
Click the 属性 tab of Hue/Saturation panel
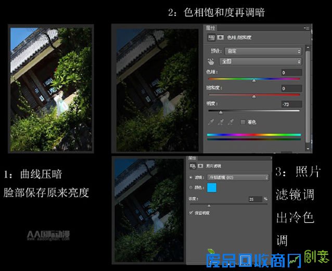210,28
